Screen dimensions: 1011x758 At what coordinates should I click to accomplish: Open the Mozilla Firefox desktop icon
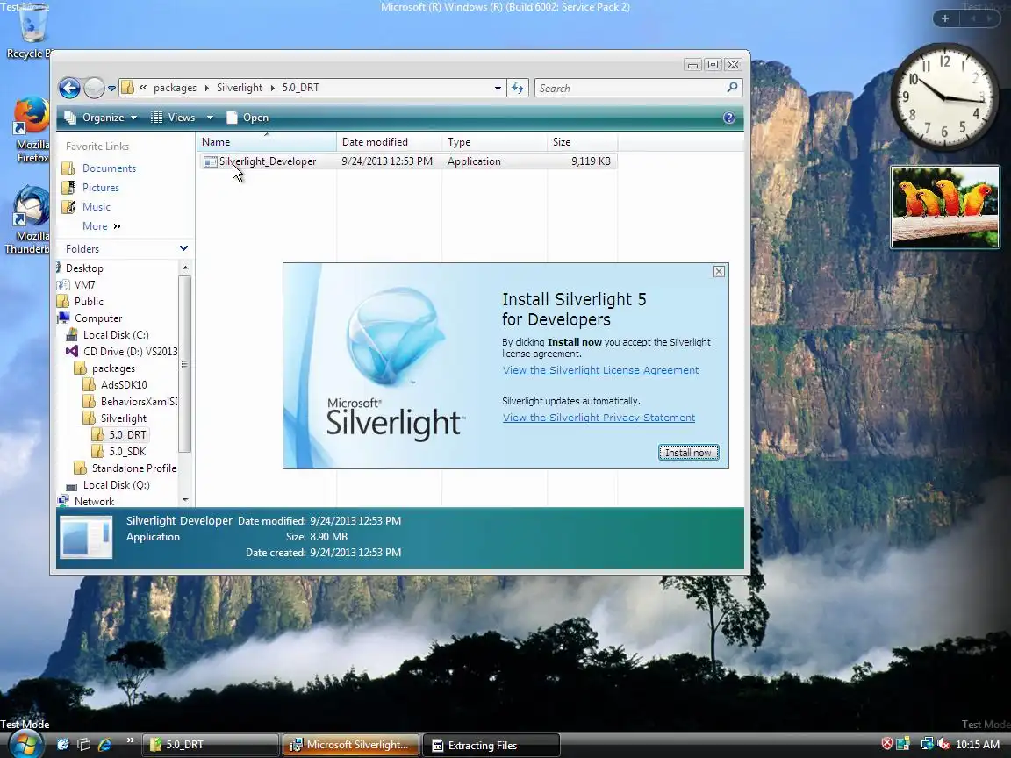[x=31, y=131]
